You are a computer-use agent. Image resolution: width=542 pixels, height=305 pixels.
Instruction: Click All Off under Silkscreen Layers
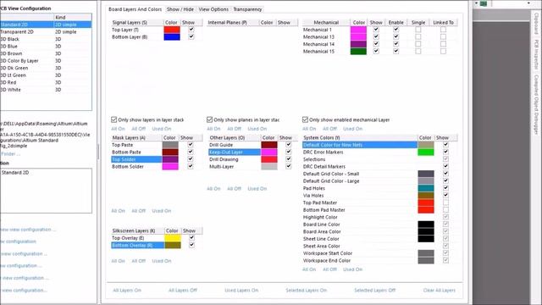coord(139,261)
